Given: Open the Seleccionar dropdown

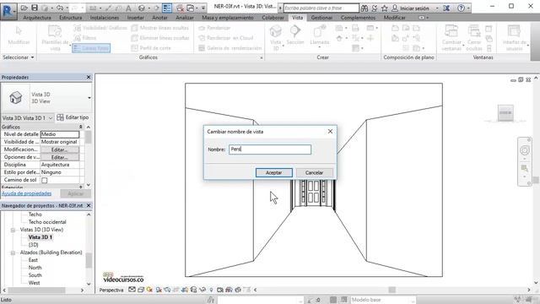Looking at the screenshot, I should pos(19,57).
